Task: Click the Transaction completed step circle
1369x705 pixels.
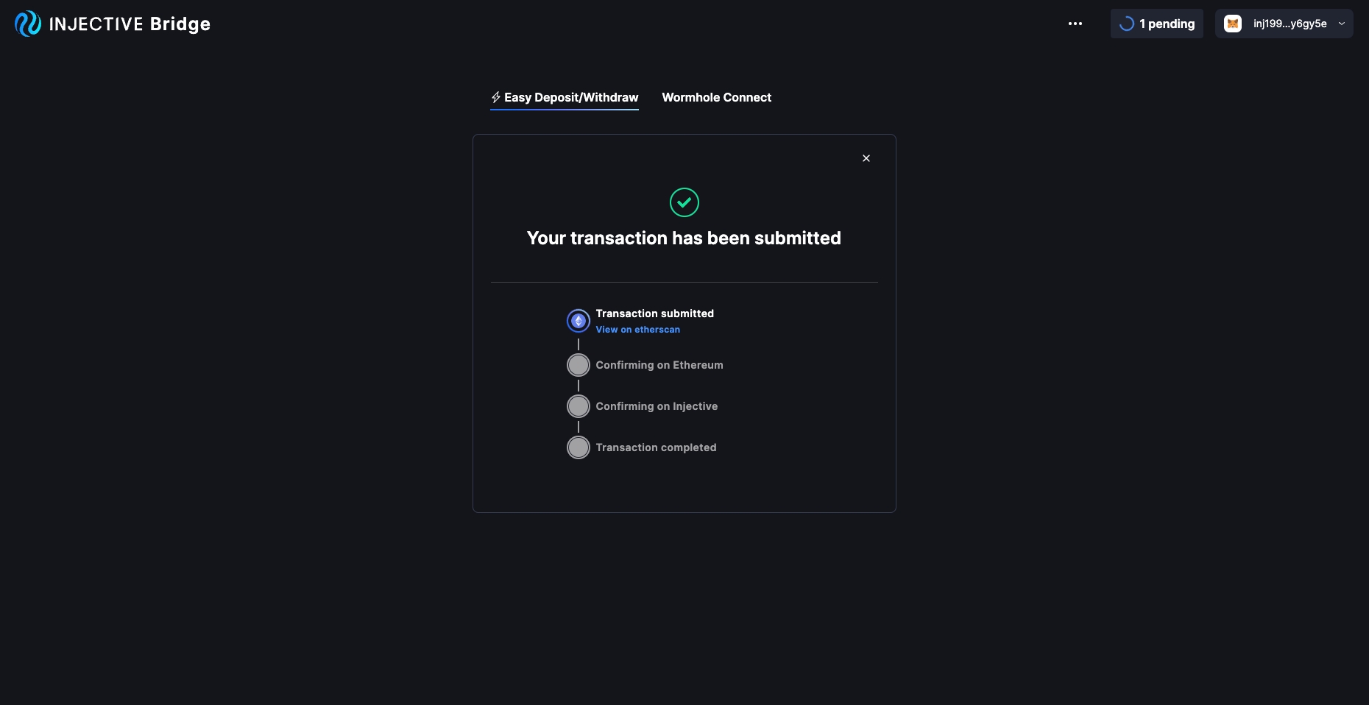Action: (x=579, y=447)
